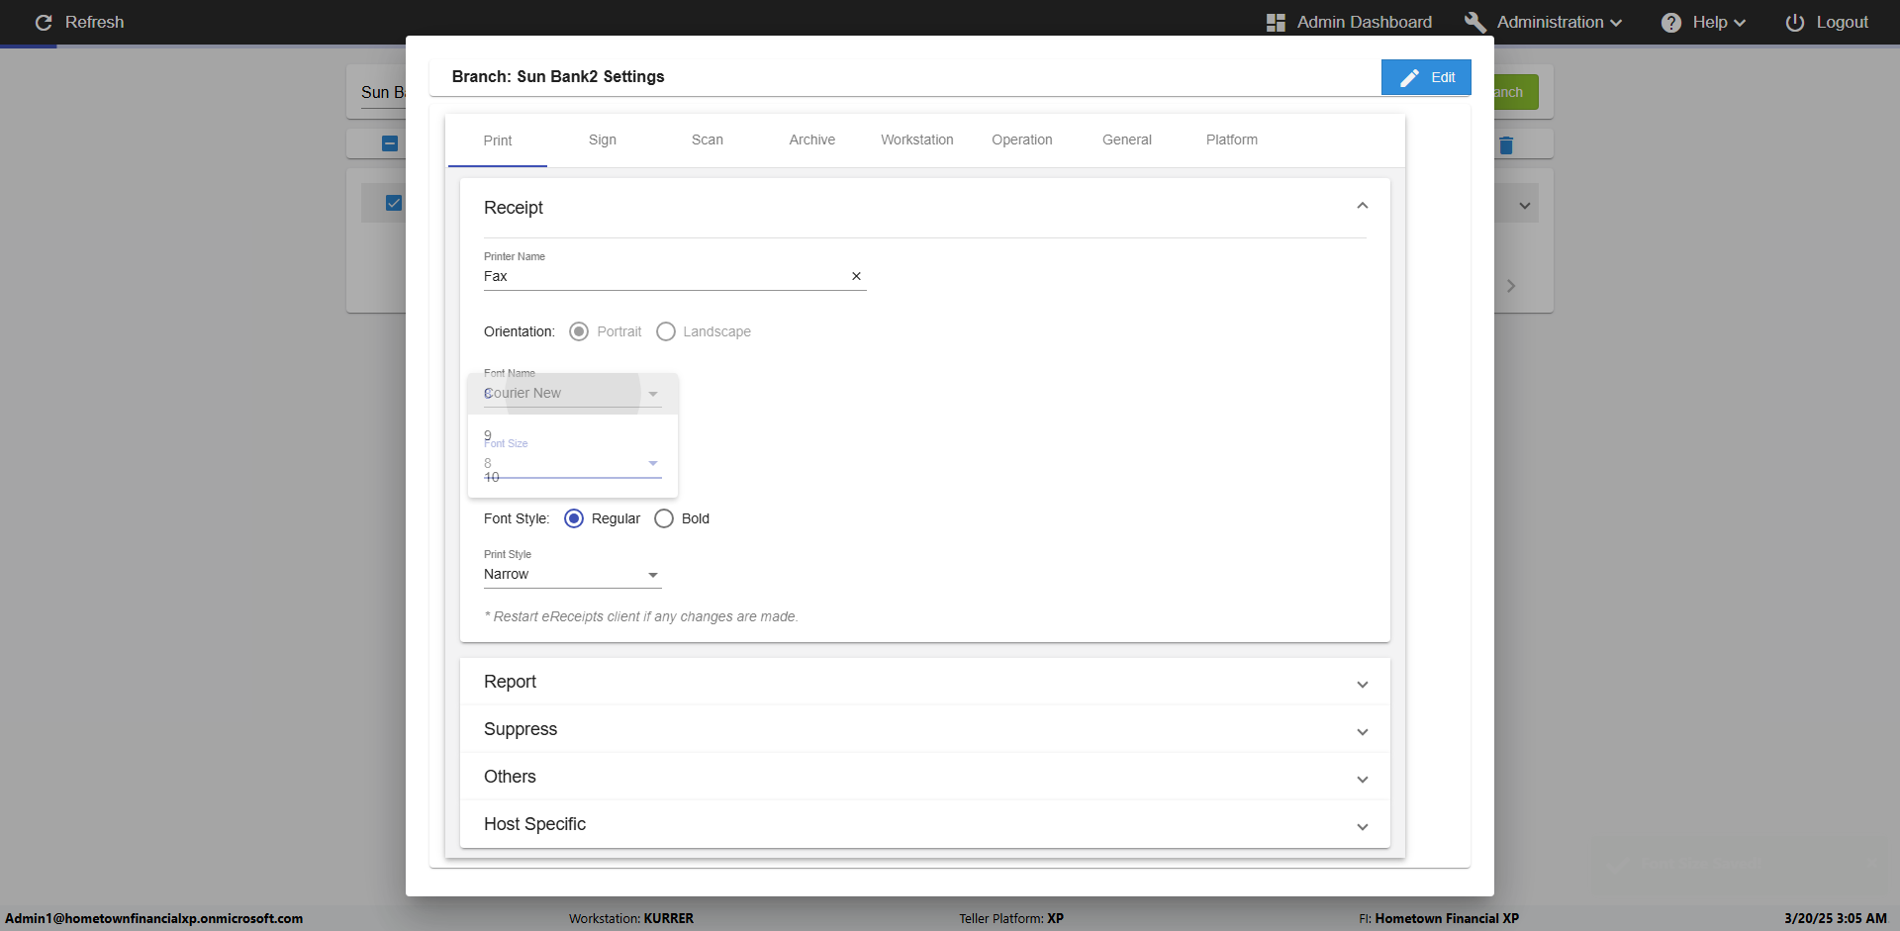
Task: Switch to the Workstation tab
Action: pyautogui.click(x=916, y=140)
